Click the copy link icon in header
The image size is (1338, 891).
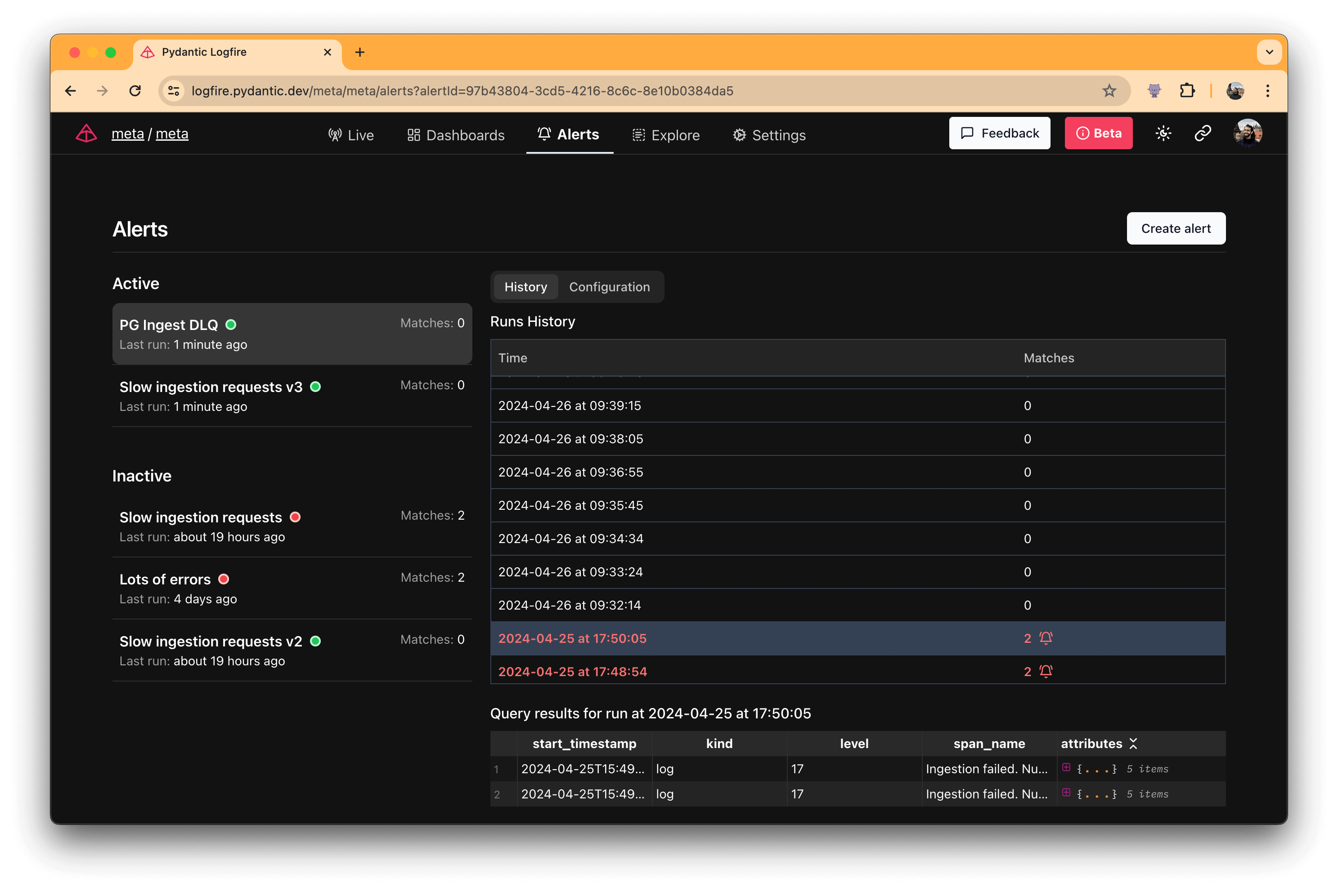pos(1202,134)
